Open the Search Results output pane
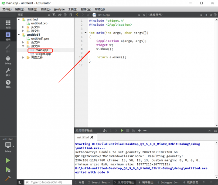This screenshot has width=218, height=185. pos(99,182)
